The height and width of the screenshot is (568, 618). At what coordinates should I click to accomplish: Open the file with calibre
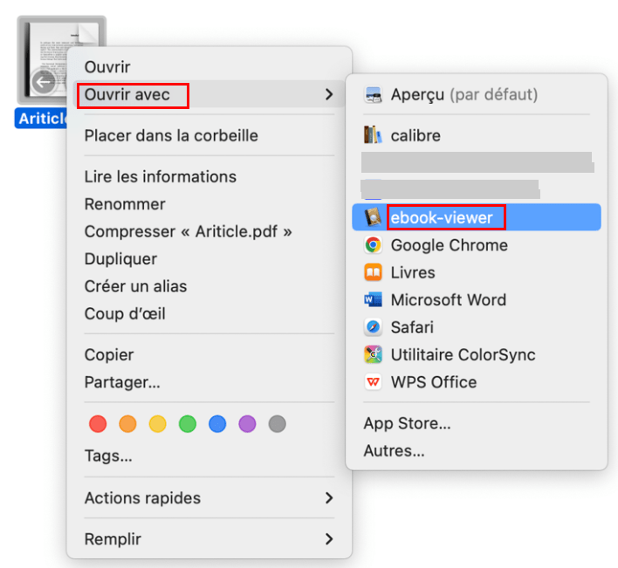tap(477, 135)
